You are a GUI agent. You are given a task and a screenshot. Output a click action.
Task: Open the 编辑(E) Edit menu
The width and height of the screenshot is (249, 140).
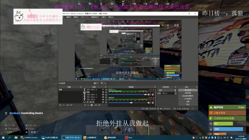68,17
